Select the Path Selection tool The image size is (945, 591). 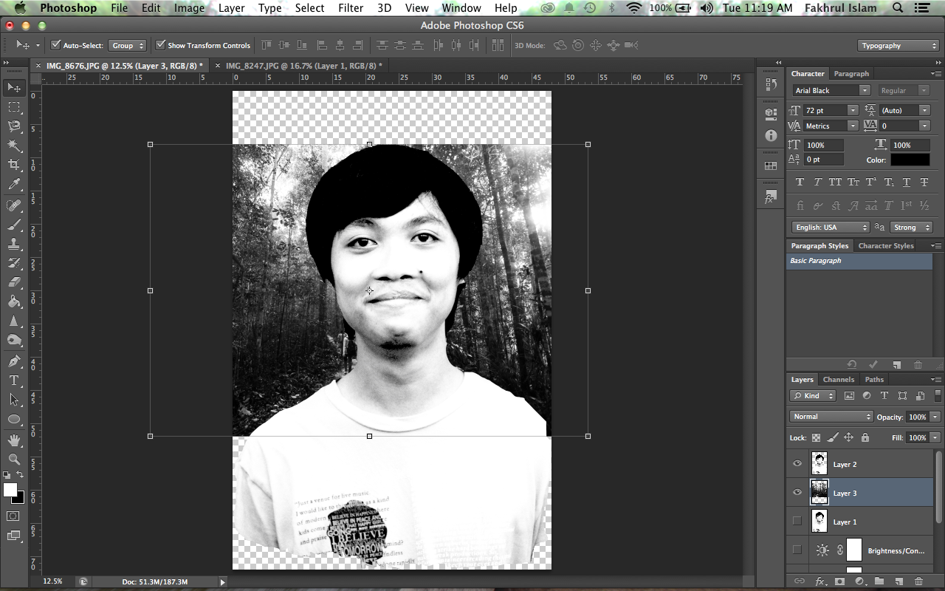click(x=14, y=400)
